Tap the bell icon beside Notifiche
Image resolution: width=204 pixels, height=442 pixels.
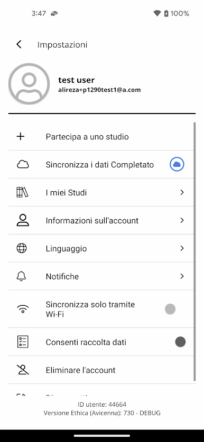(22, 276)
